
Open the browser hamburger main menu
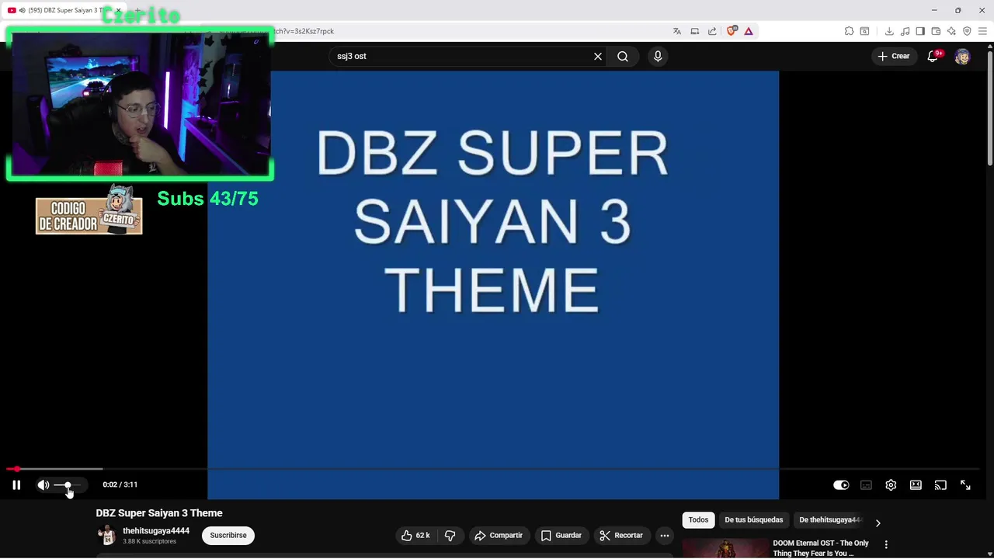point(982,31)
